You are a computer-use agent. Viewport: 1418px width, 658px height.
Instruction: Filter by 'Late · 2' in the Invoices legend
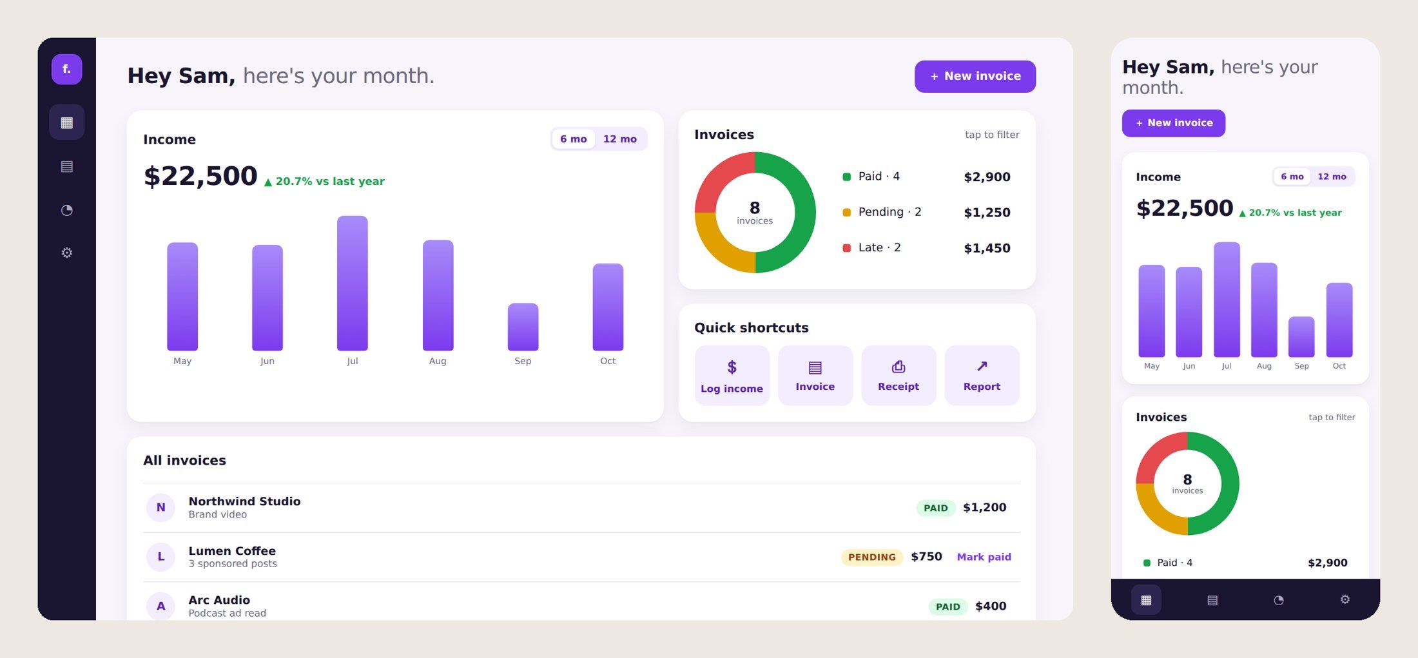click(928, 247)
